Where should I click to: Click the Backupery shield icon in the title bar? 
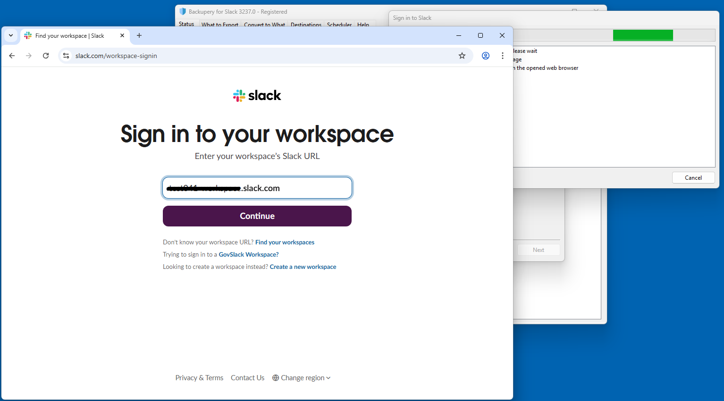coord(183,11)
